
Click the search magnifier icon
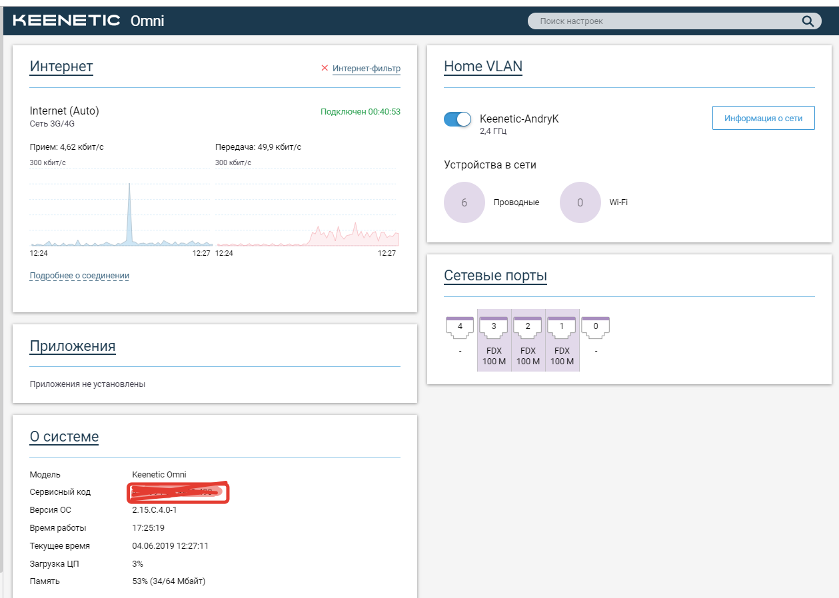[807, 21]
